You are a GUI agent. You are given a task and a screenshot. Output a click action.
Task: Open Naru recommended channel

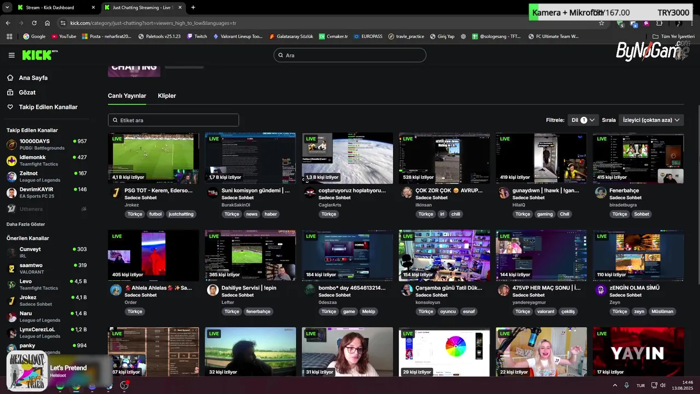click(x=46, y=316)
